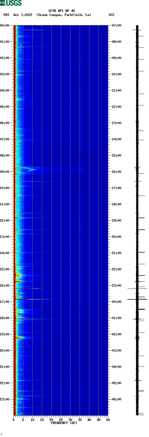Click the UTC time label 00:00
The height and width of the screenshot is (437, 149).
pyautogui.click(x=117, y=302)
